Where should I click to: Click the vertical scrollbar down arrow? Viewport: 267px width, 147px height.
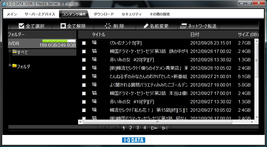257,117
